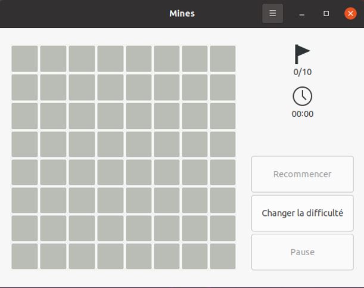Select the first-row tile in the fourth column
Screen dimensions: 364x288
[110, 58]
